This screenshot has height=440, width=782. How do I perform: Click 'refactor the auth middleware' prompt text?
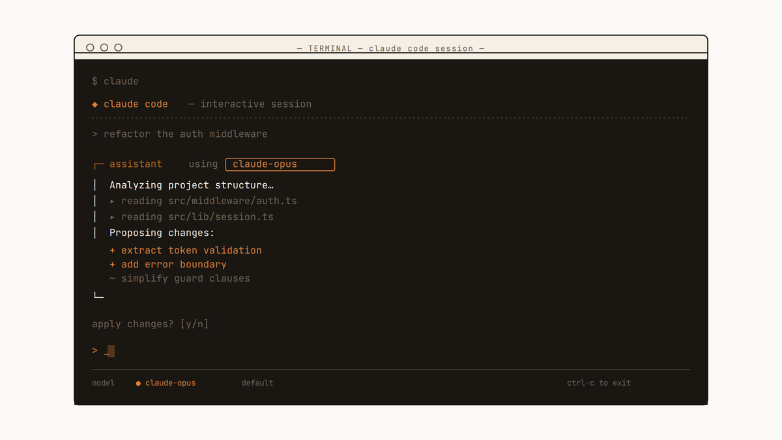186,134
